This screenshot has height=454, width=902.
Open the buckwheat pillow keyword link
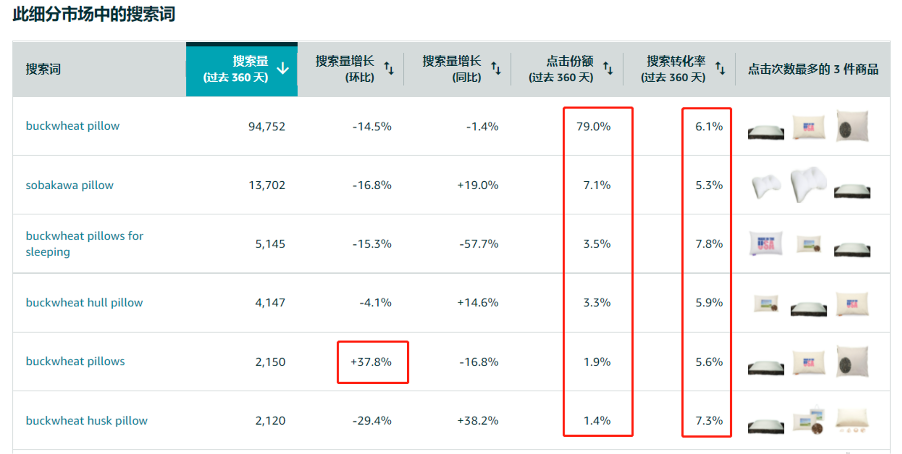(72, 126)
